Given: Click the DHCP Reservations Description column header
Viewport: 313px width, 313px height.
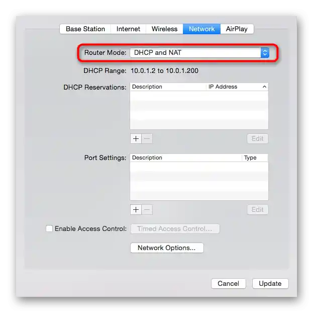Looking at the screenshot, I should point(168,87).
